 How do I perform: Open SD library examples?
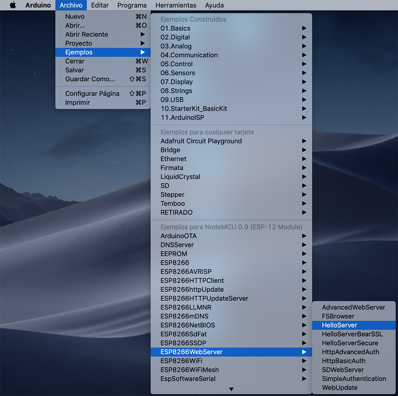(231, 186)
